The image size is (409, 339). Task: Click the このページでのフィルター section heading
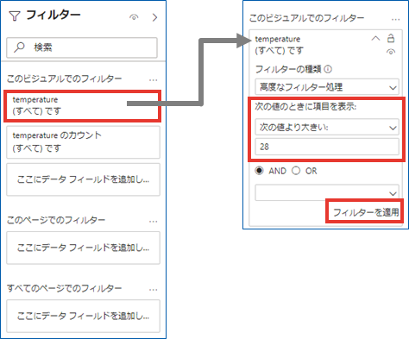56,220
